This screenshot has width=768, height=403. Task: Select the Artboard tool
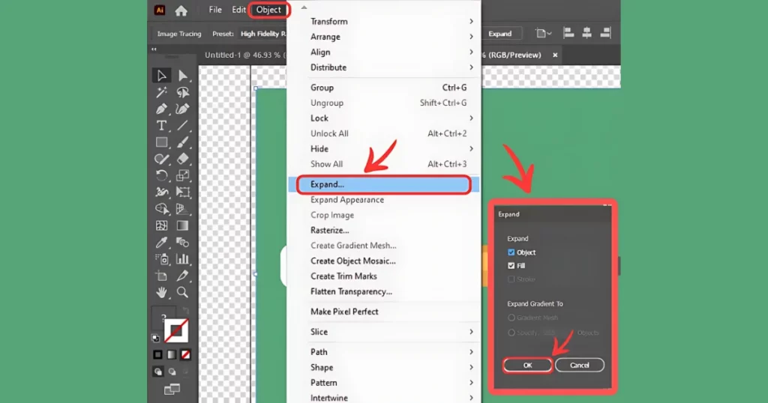162,276
